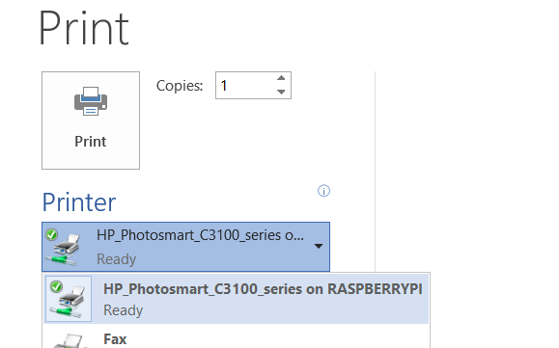Click printer thumbnail icon of RASPBERRYPI list entry

pyautogui.click(x=69, y=299)
